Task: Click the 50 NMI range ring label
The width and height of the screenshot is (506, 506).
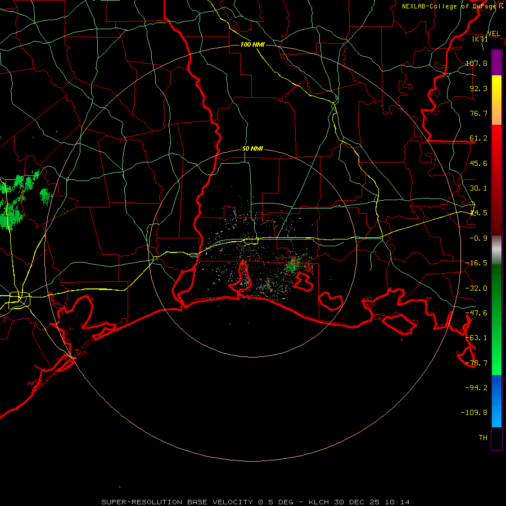Action: (252, 149)
